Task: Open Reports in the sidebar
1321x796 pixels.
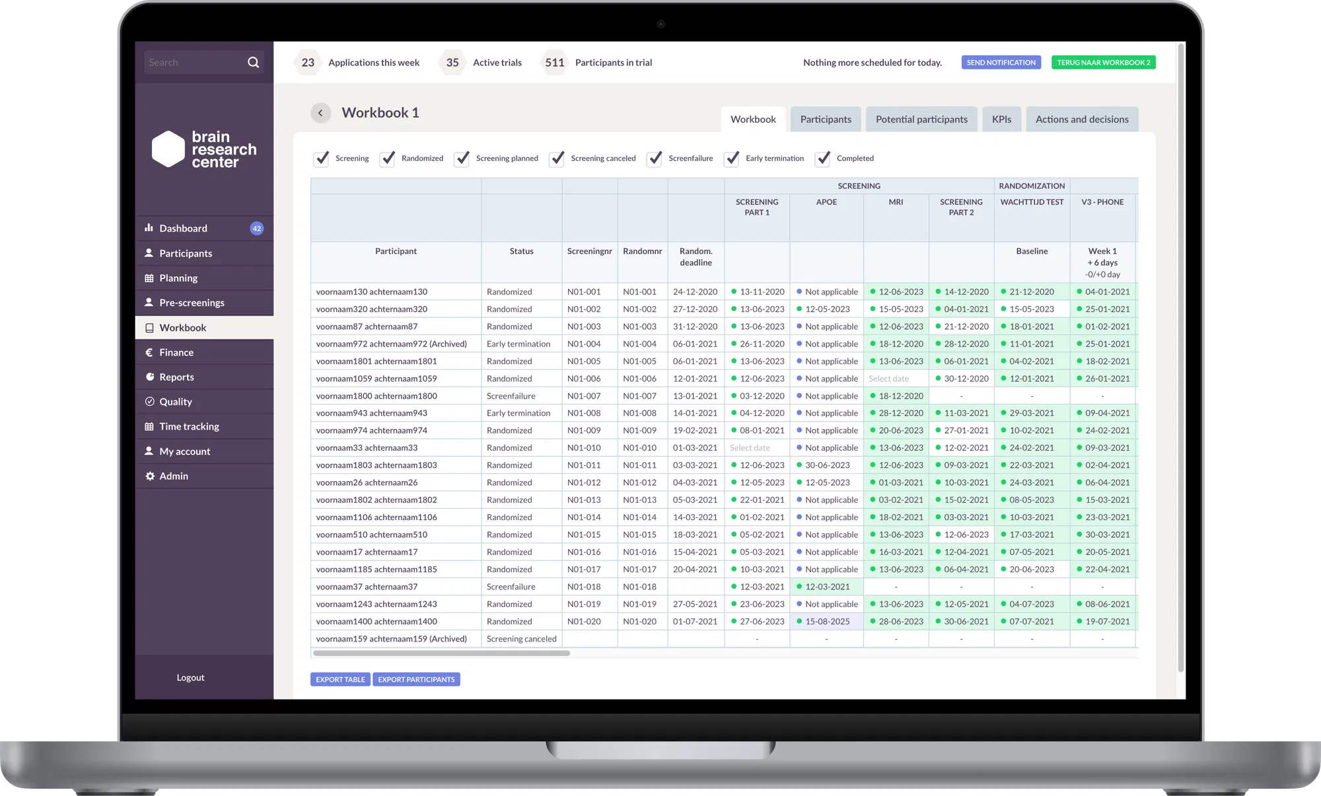Action: [x=204, y=377]
